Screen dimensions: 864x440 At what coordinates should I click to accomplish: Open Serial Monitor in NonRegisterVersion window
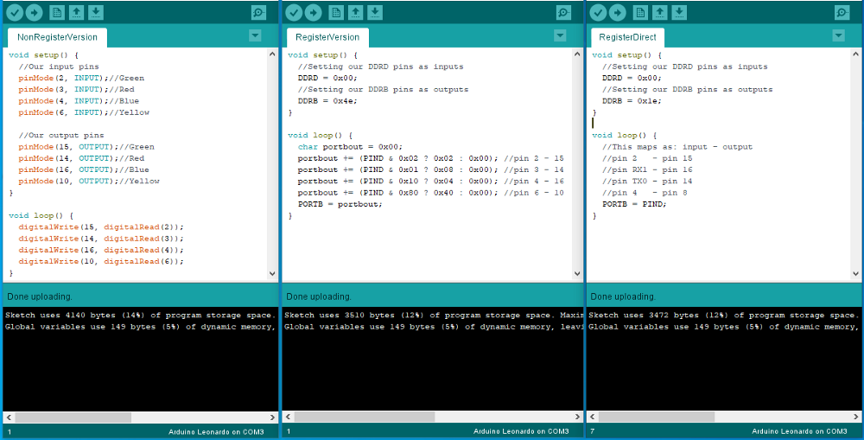[258, 12]
